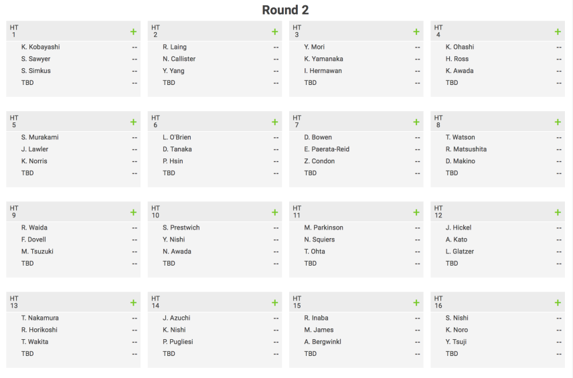Expand heat 2 using its plus icon

coord(275,31)
